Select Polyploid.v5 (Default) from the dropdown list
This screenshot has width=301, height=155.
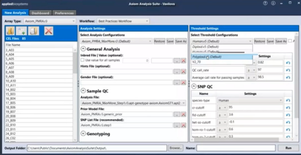(x=222, y=57)
